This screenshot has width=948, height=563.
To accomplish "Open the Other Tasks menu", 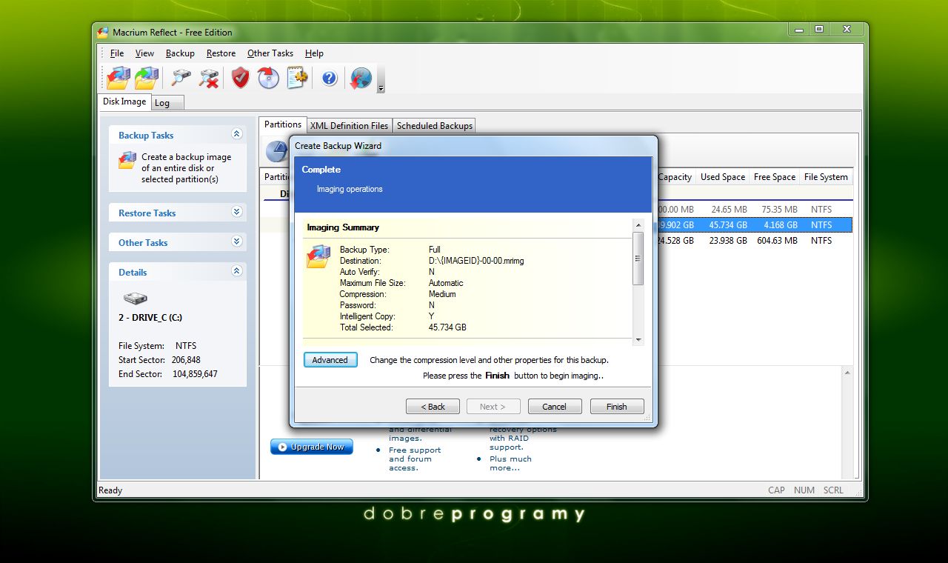I will pos(270,53).
